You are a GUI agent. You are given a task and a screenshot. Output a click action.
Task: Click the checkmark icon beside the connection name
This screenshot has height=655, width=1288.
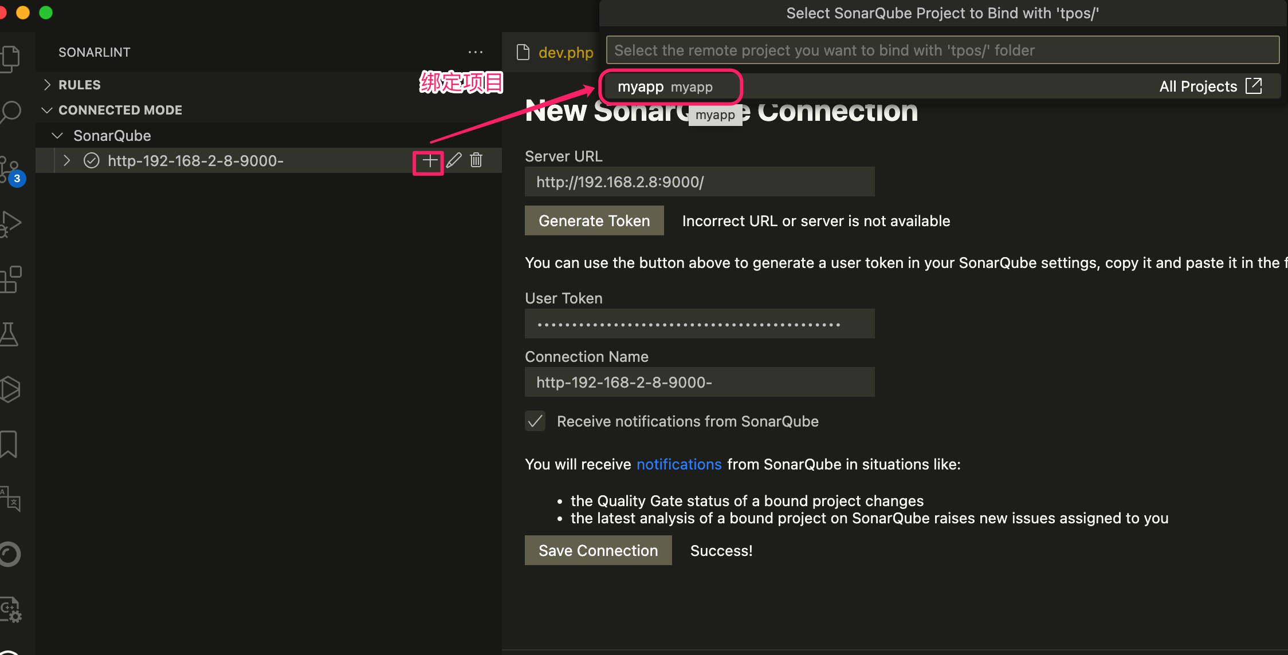coord(92,160)
